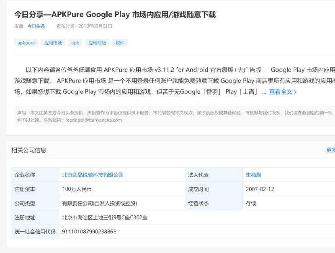The height and width of the screenshot is (253, 335).
Task: Click the 软件 tag
Action: tap(120, 43)
